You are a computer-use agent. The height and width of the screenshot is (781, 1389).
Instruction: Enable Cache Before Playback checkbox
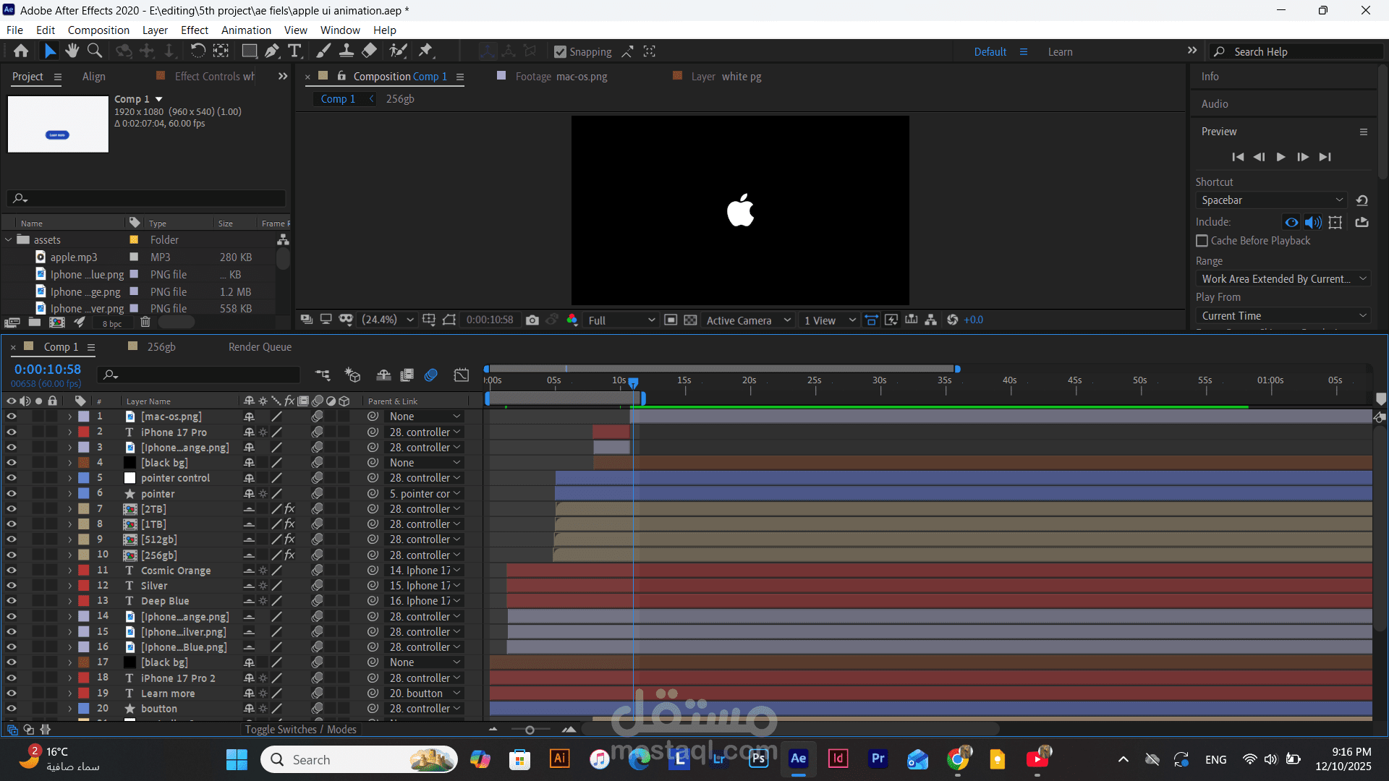(1202, 241)
